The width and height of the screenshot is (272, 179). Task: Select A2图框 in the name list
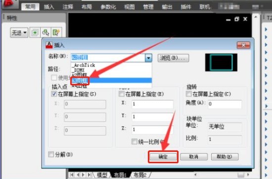click(x=111, y=75)
